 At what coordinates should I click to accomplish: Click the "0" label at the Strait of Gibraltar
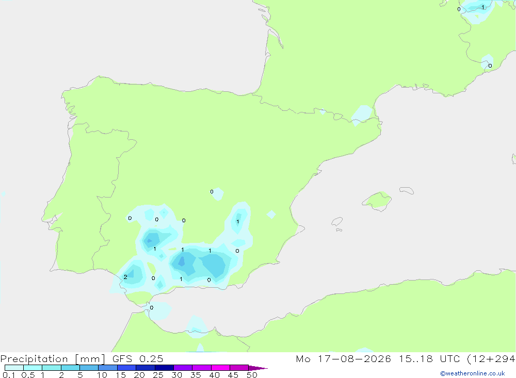[x=151, y=307]
